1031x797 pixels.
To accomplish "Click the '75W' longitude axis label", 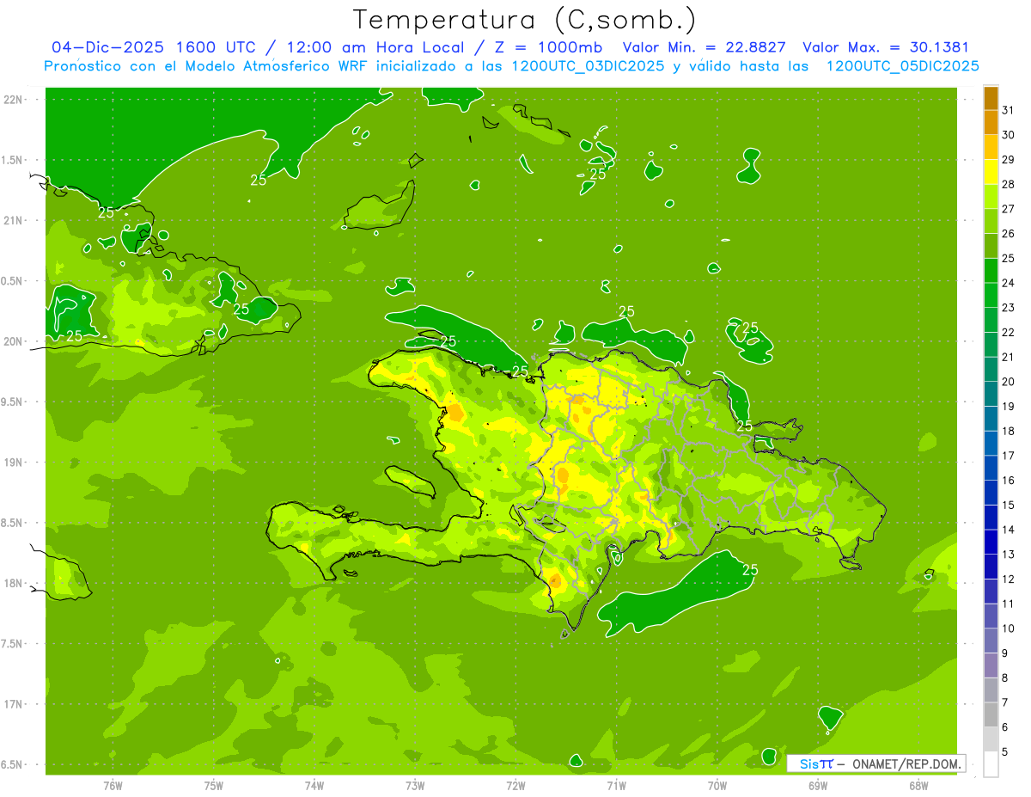I will (x=214, y=785).
